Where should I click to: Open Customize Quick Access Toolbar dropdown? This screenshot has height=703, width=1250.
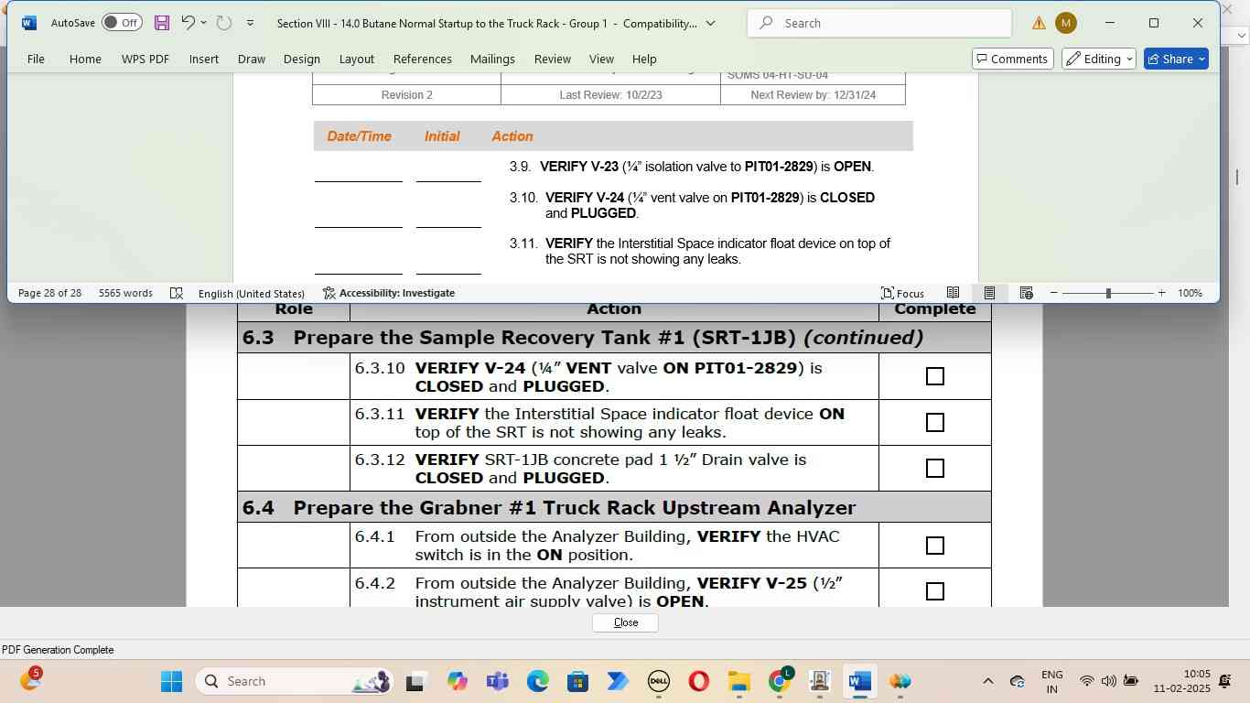tap(250, 23)
